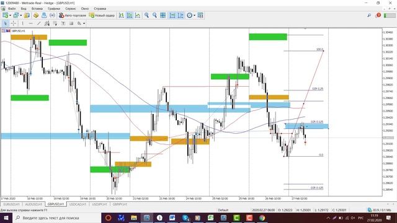Click the Opera icon in the taskbar

tap(108, 217)
